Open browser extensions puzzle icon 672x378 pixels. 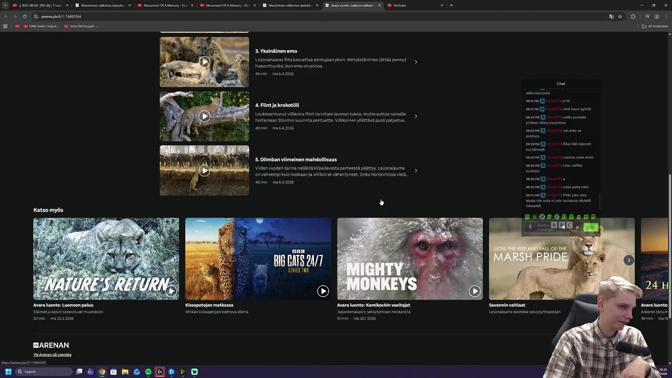pos(633,16)
